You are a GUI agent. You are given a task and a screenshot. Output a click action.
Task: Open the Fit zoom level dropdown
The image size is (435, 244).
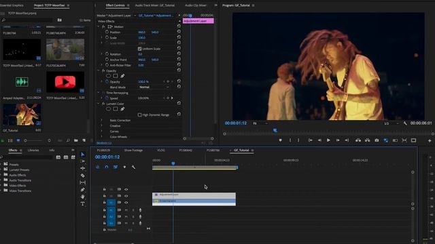pyautogui.click(x=260, y=123)
